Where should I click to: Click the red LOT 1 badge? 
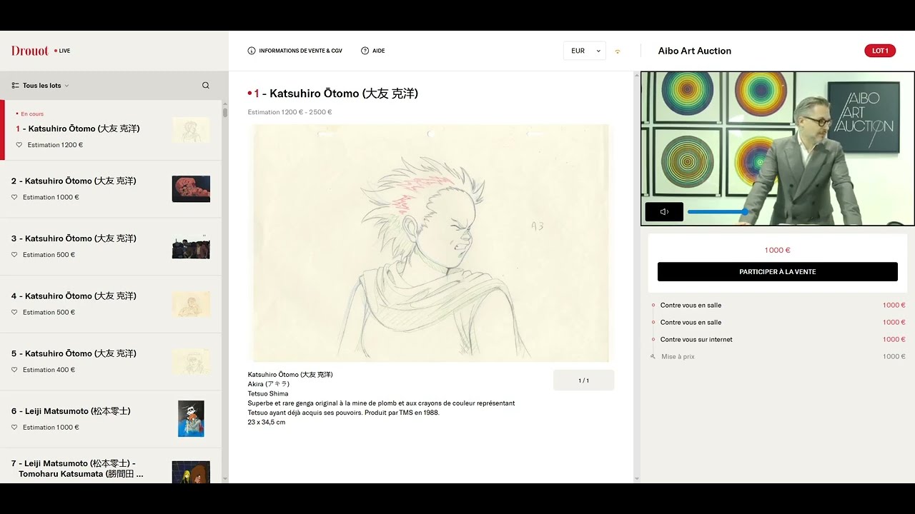(880, 51)
